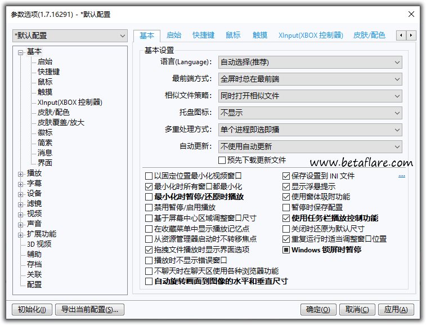Viewport: 426px width, 325px height.
Task: Toggle 显示浮悬提示 checkbox
Action: (x=286, y=186)
